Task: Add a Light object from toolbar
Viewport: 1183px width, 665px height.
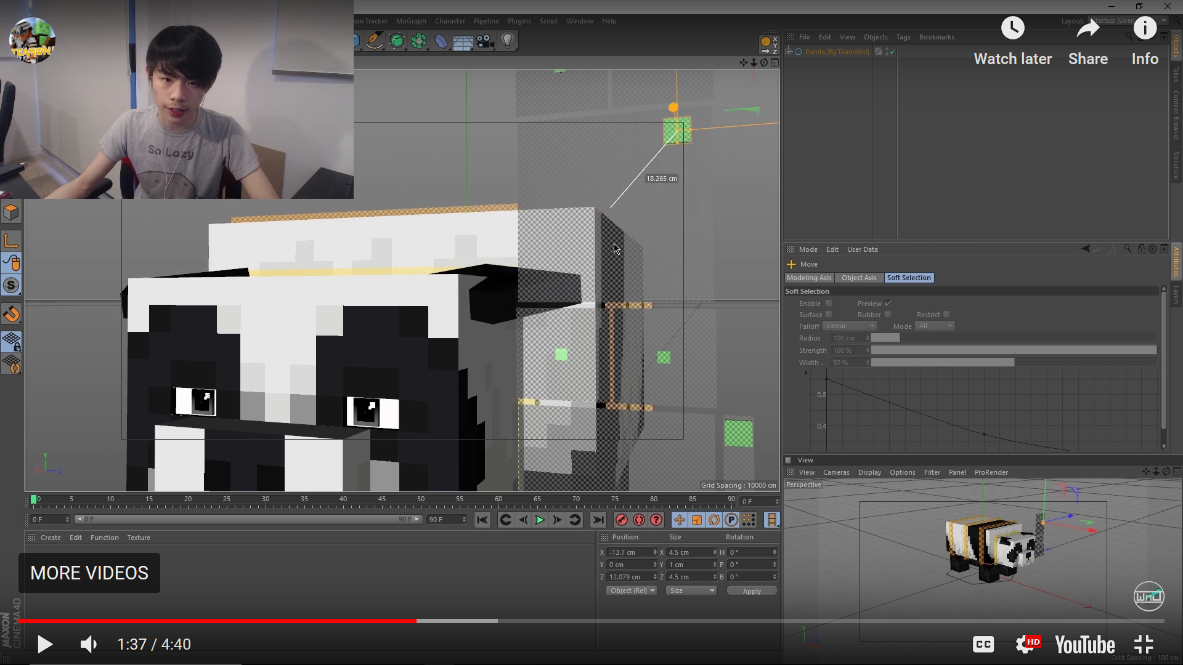Action: (x=507, y=41)
